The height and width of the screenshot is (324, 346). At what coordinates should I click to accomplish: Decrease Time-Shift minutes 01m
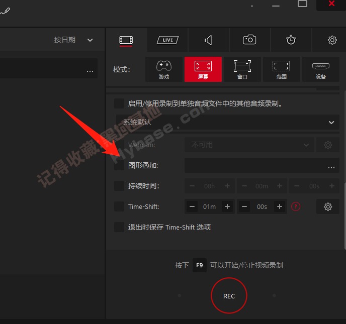(x=192, y=207)
